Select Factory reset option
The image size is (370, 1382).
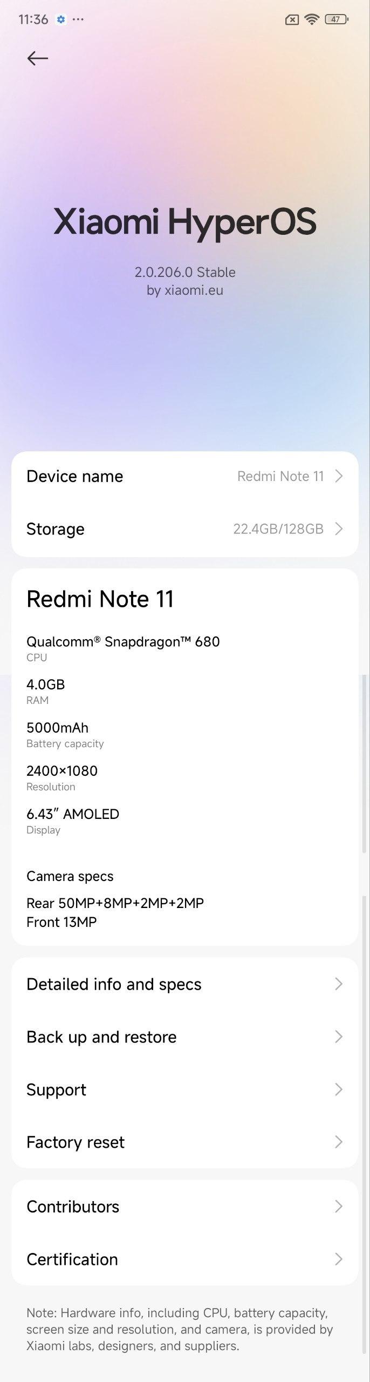(x=185, y=1142)
